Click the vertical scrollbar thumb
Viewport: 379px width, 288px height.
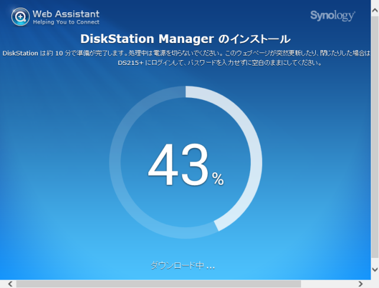(375, 138)
